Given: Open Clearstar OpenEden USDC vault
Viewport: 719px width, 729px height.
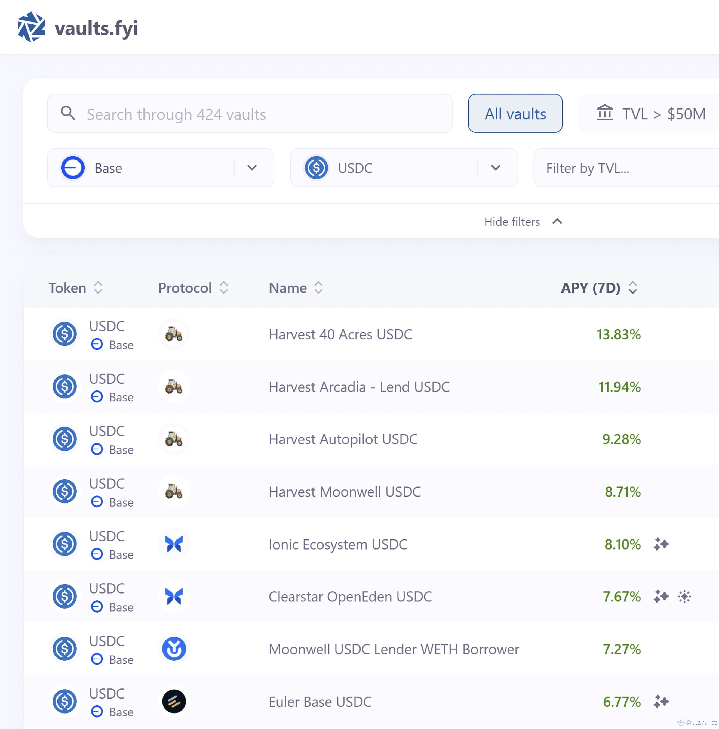Looking at the screenshot, I should pos(350,597).
